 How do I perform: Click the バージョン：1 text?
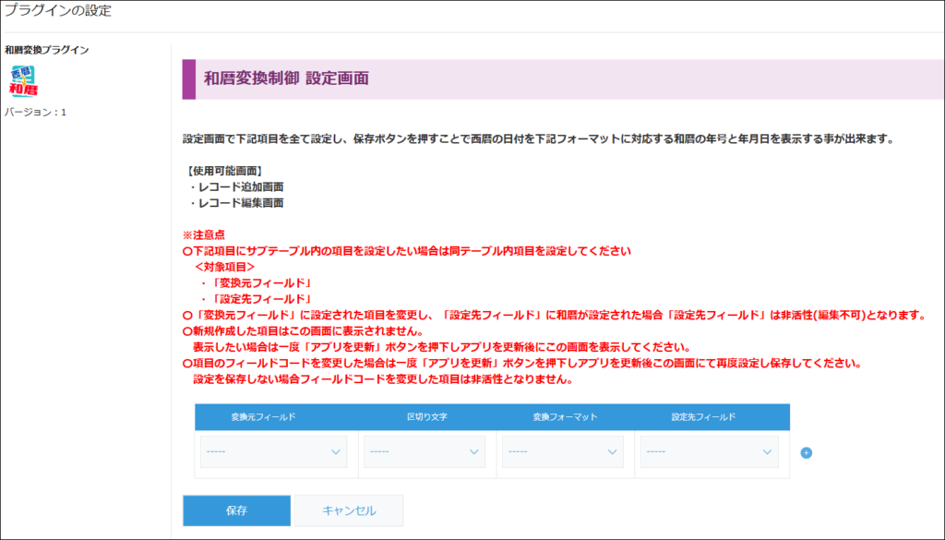pyautogui.click(x=36, y=113)
